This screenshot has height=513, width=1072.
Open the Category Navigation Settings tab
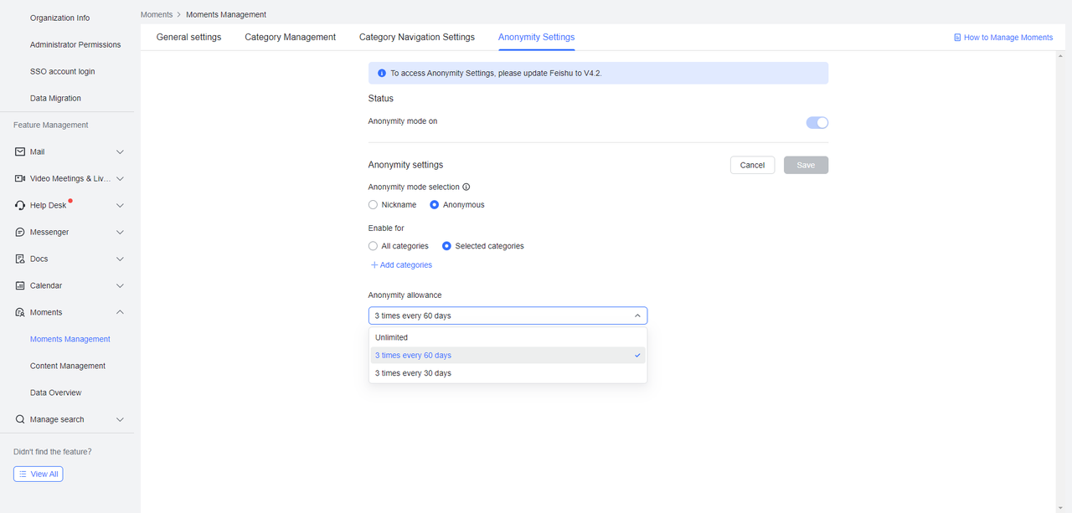[x=416, y=37]
